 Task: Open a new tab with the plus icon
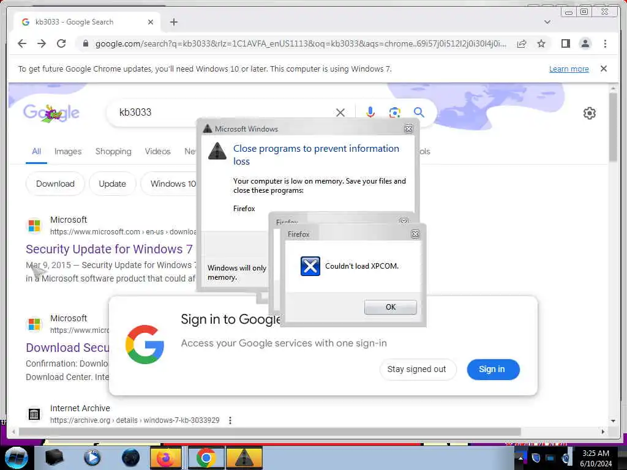pyautogui.click(x=173, y=22)
